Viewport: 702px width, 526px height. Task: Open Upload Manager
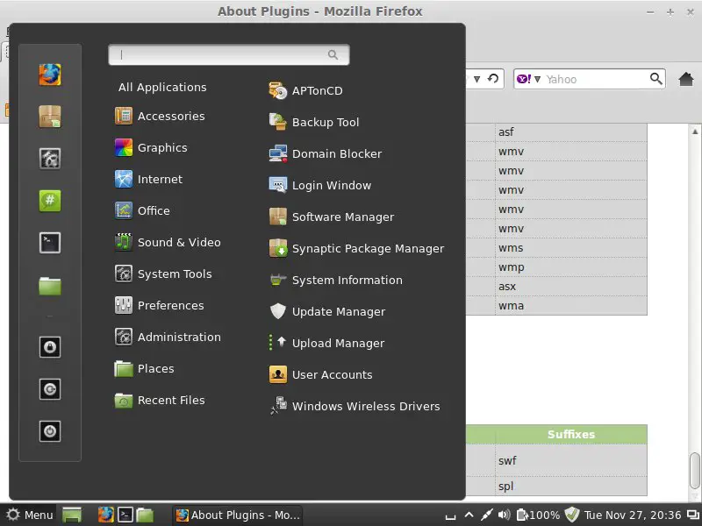click(326, 343)
